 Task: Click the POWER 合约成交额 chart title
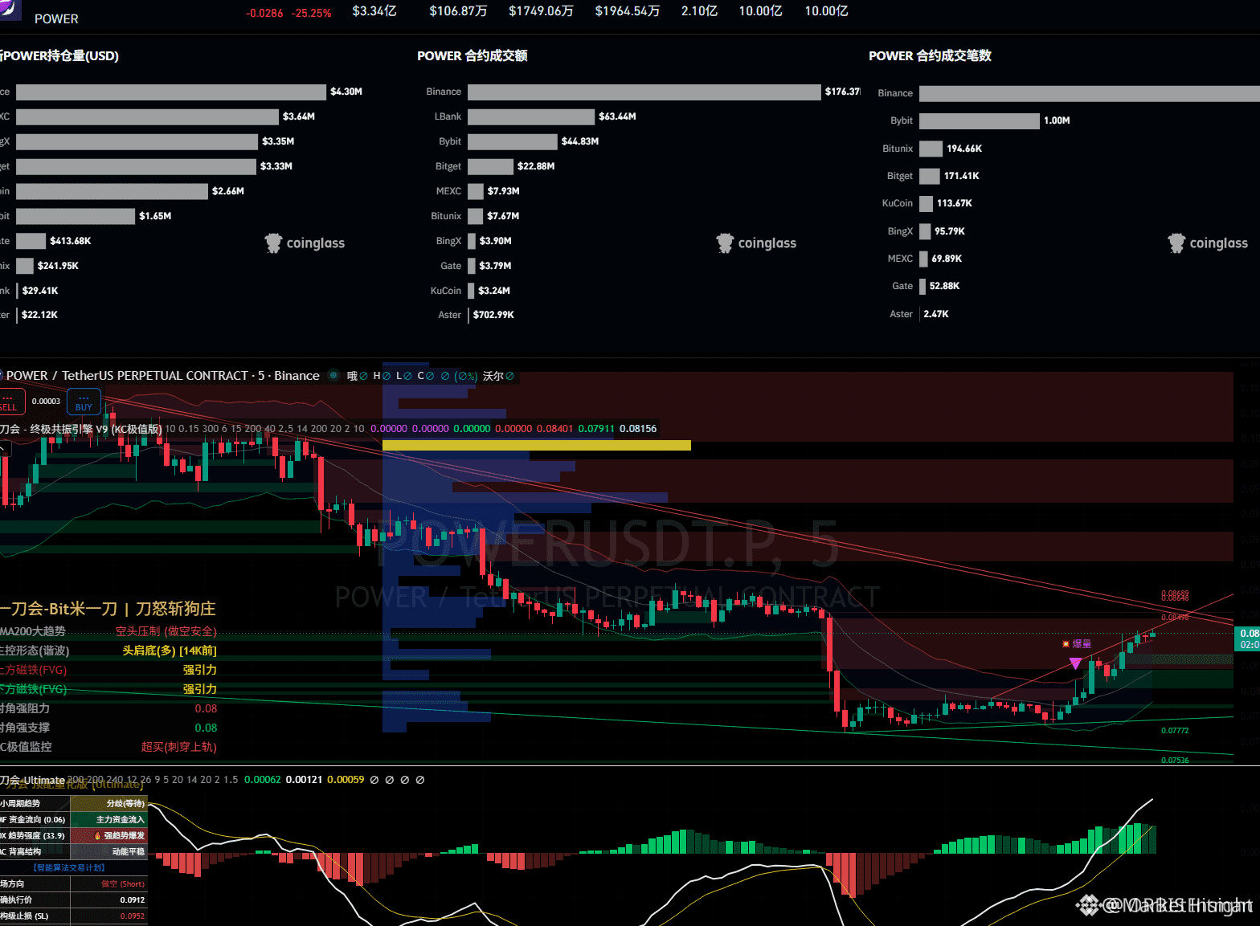472,55
